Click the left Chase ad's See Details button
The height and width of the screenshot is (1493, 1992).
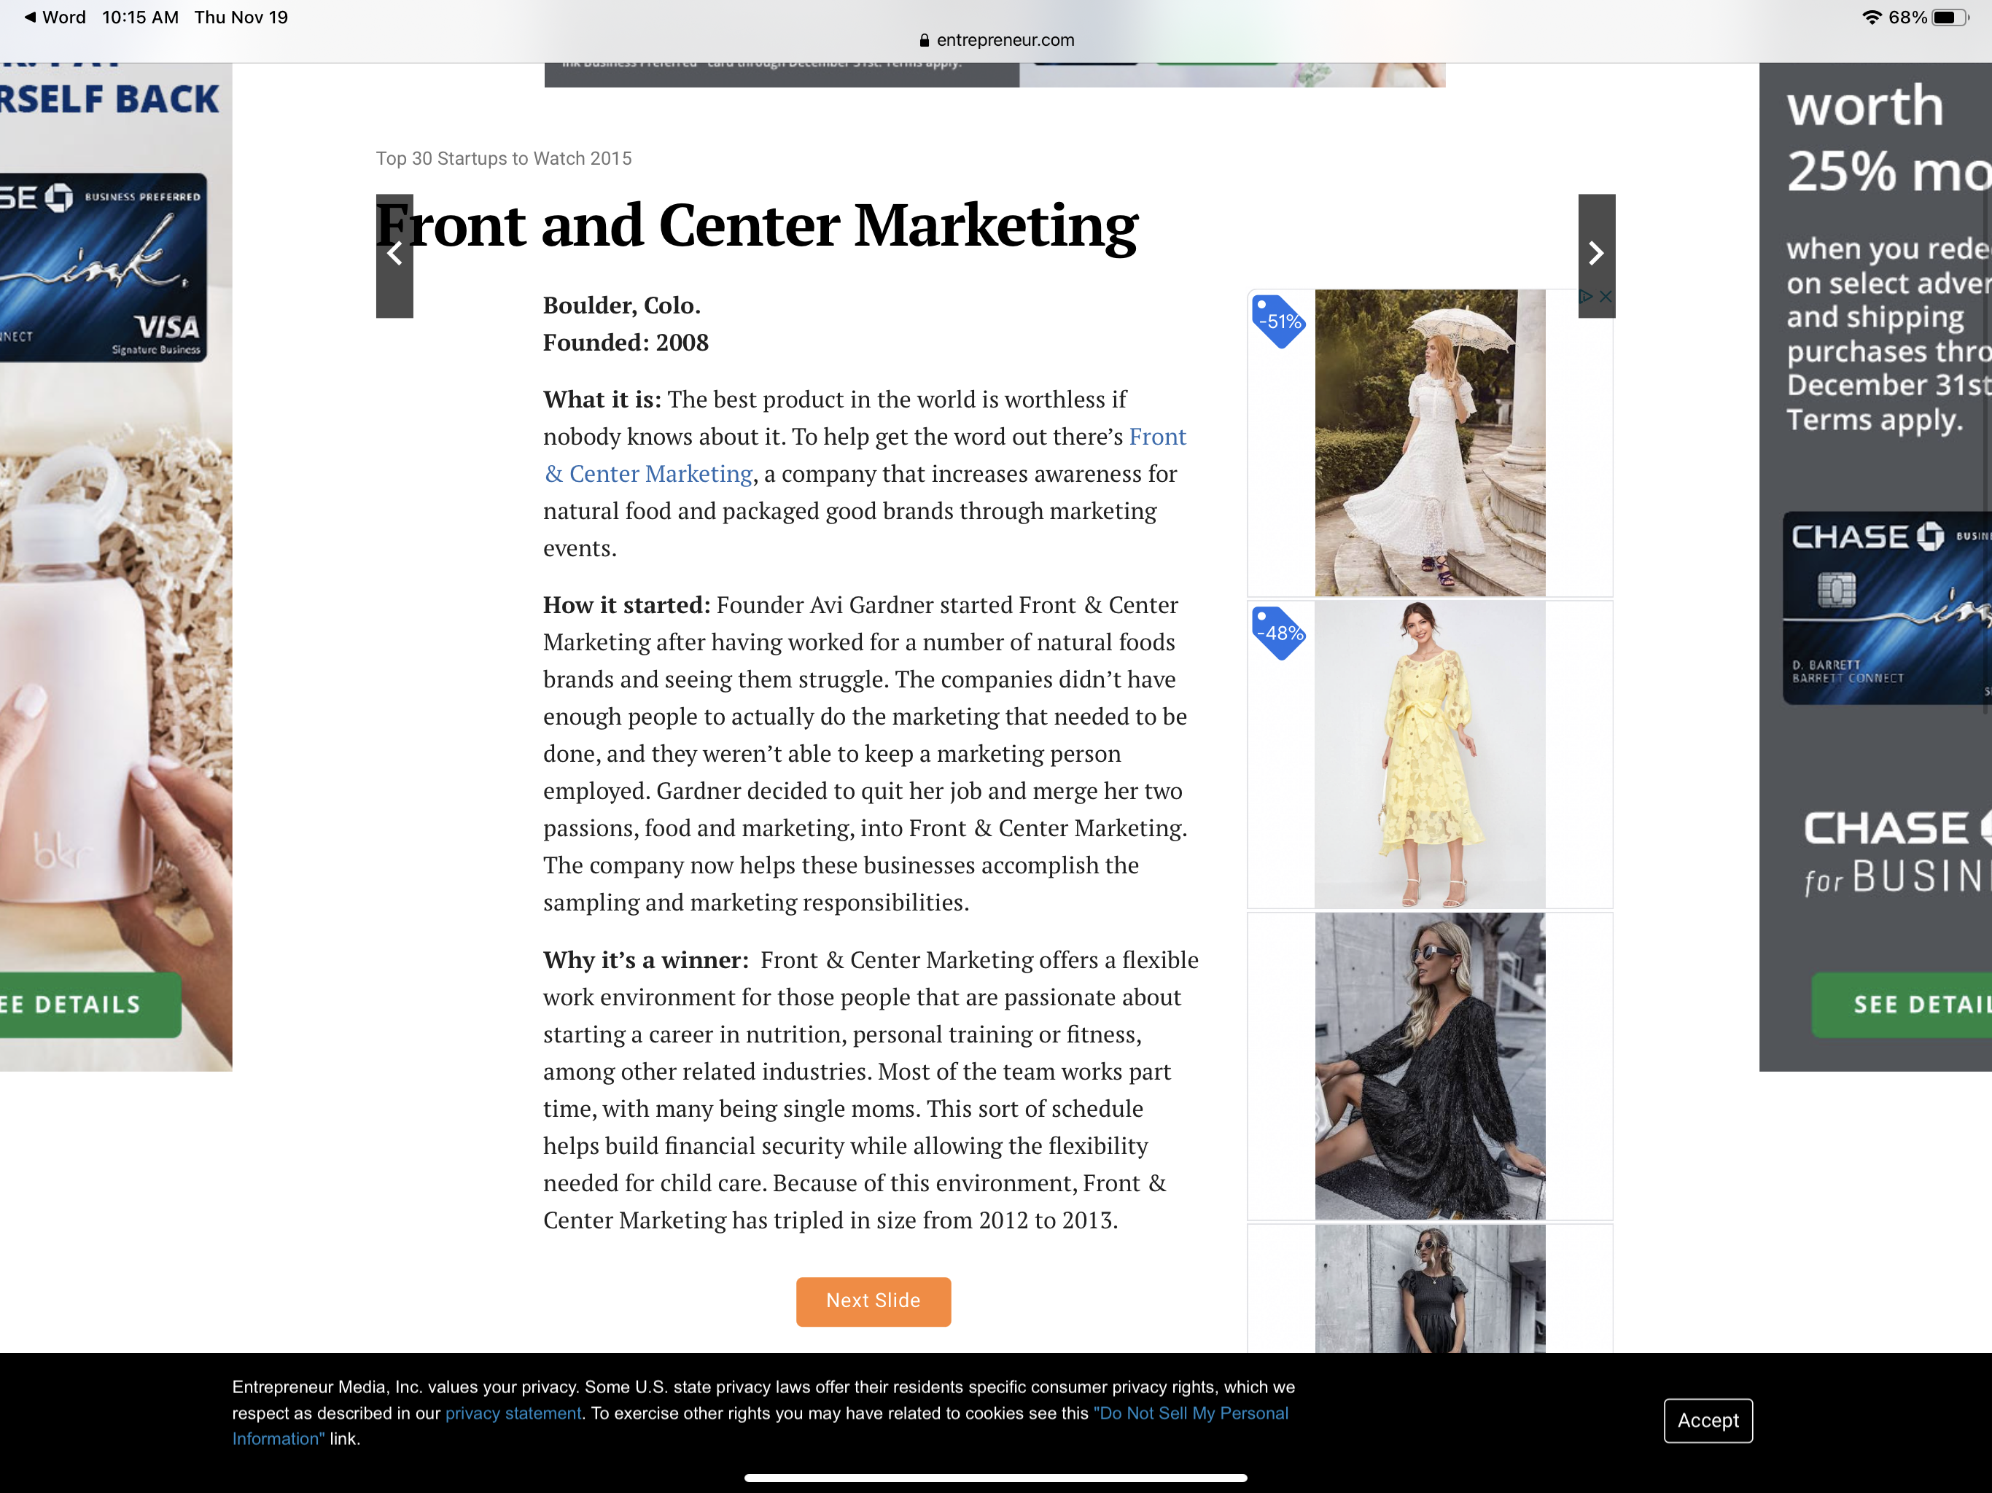[x=90, y=1005]
